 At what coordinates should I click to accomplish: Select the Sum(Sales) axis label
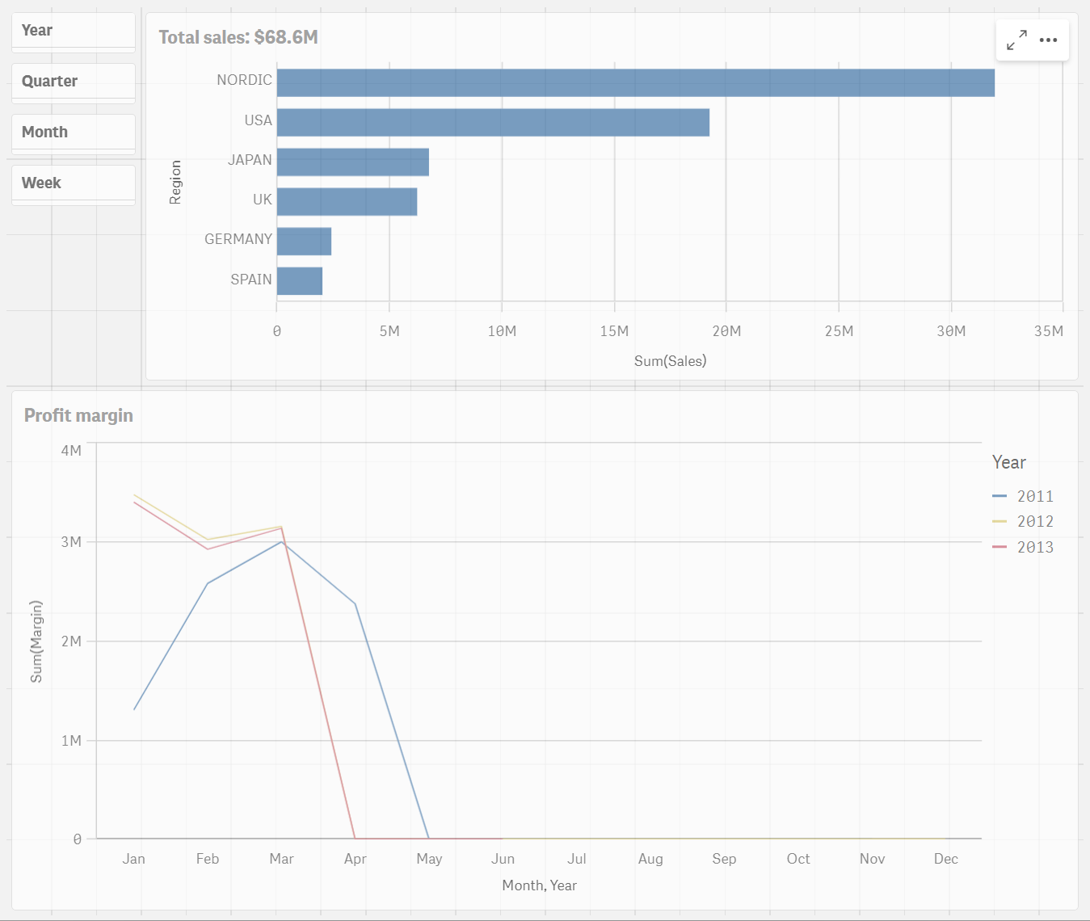pos(670,360)
